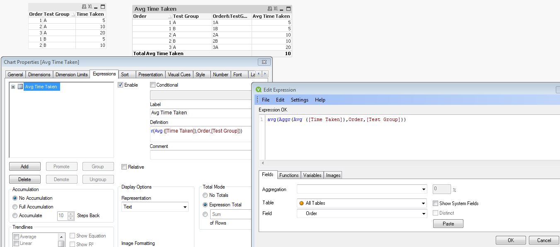
Task: Tick the Conditional checkbox
Action: tap(153, 85)
